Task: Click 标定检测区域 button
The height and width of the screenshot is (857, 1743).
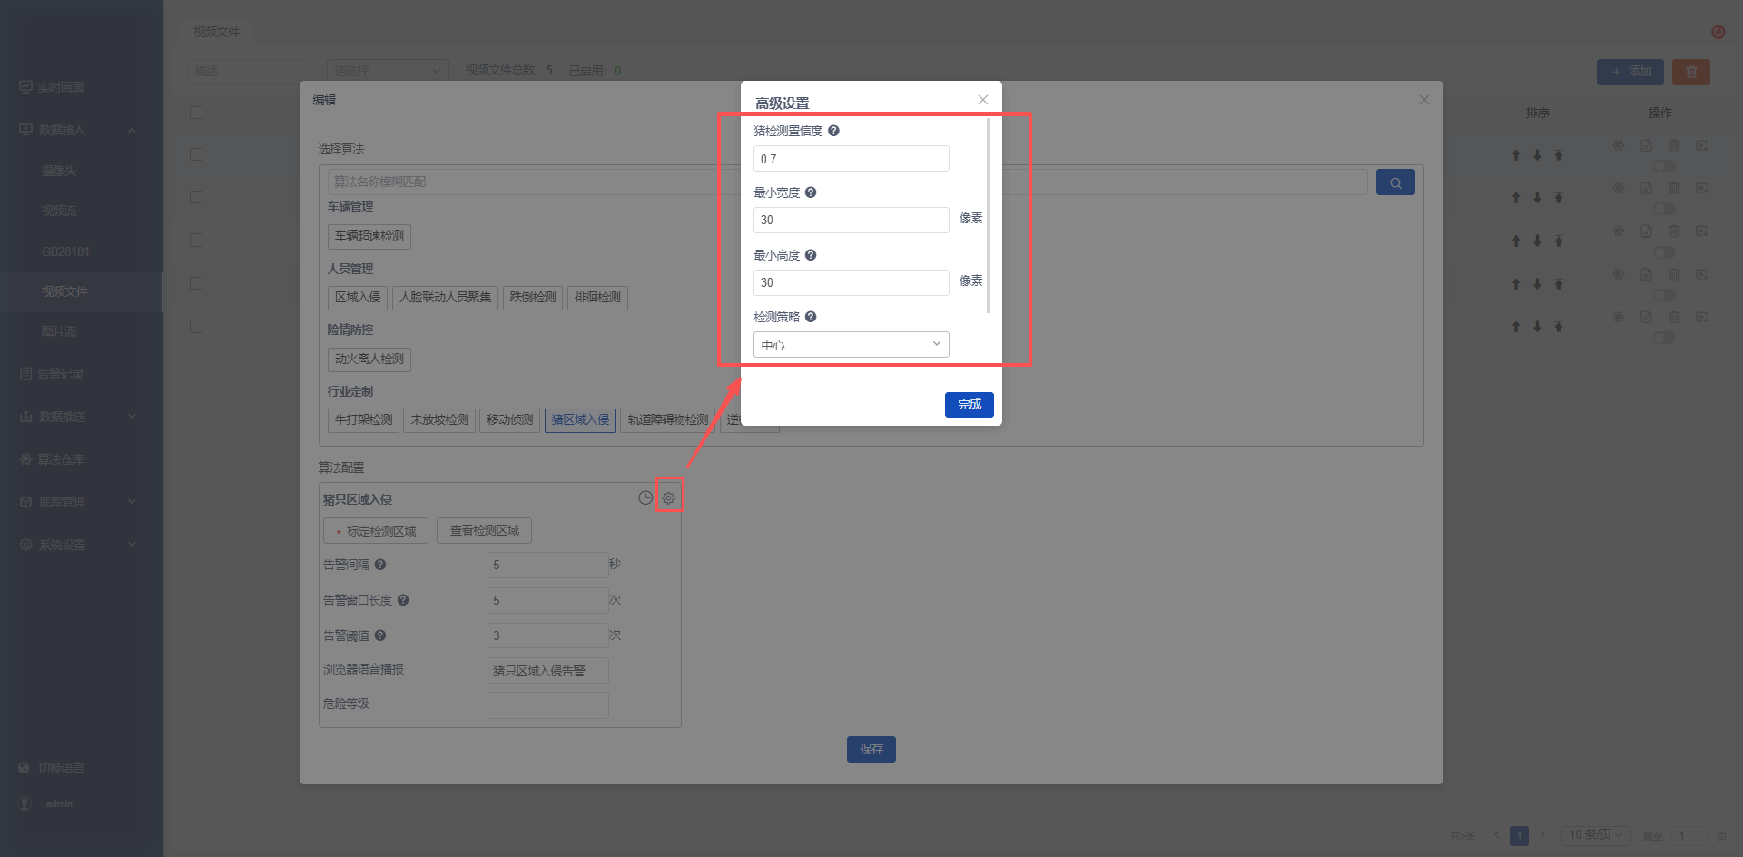Action: [x=376, y=531]
